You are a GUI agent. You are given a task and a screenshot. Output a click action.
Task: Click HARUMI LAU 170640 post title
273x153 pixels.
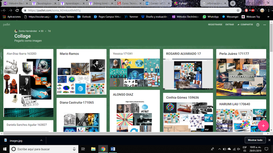click(x=235, y=104)
